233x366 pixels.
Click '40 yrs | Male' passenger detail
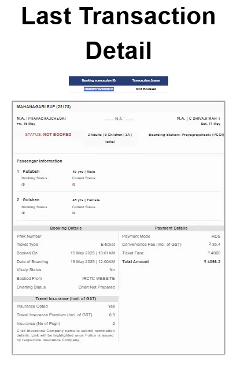click(x=84, y=172)
